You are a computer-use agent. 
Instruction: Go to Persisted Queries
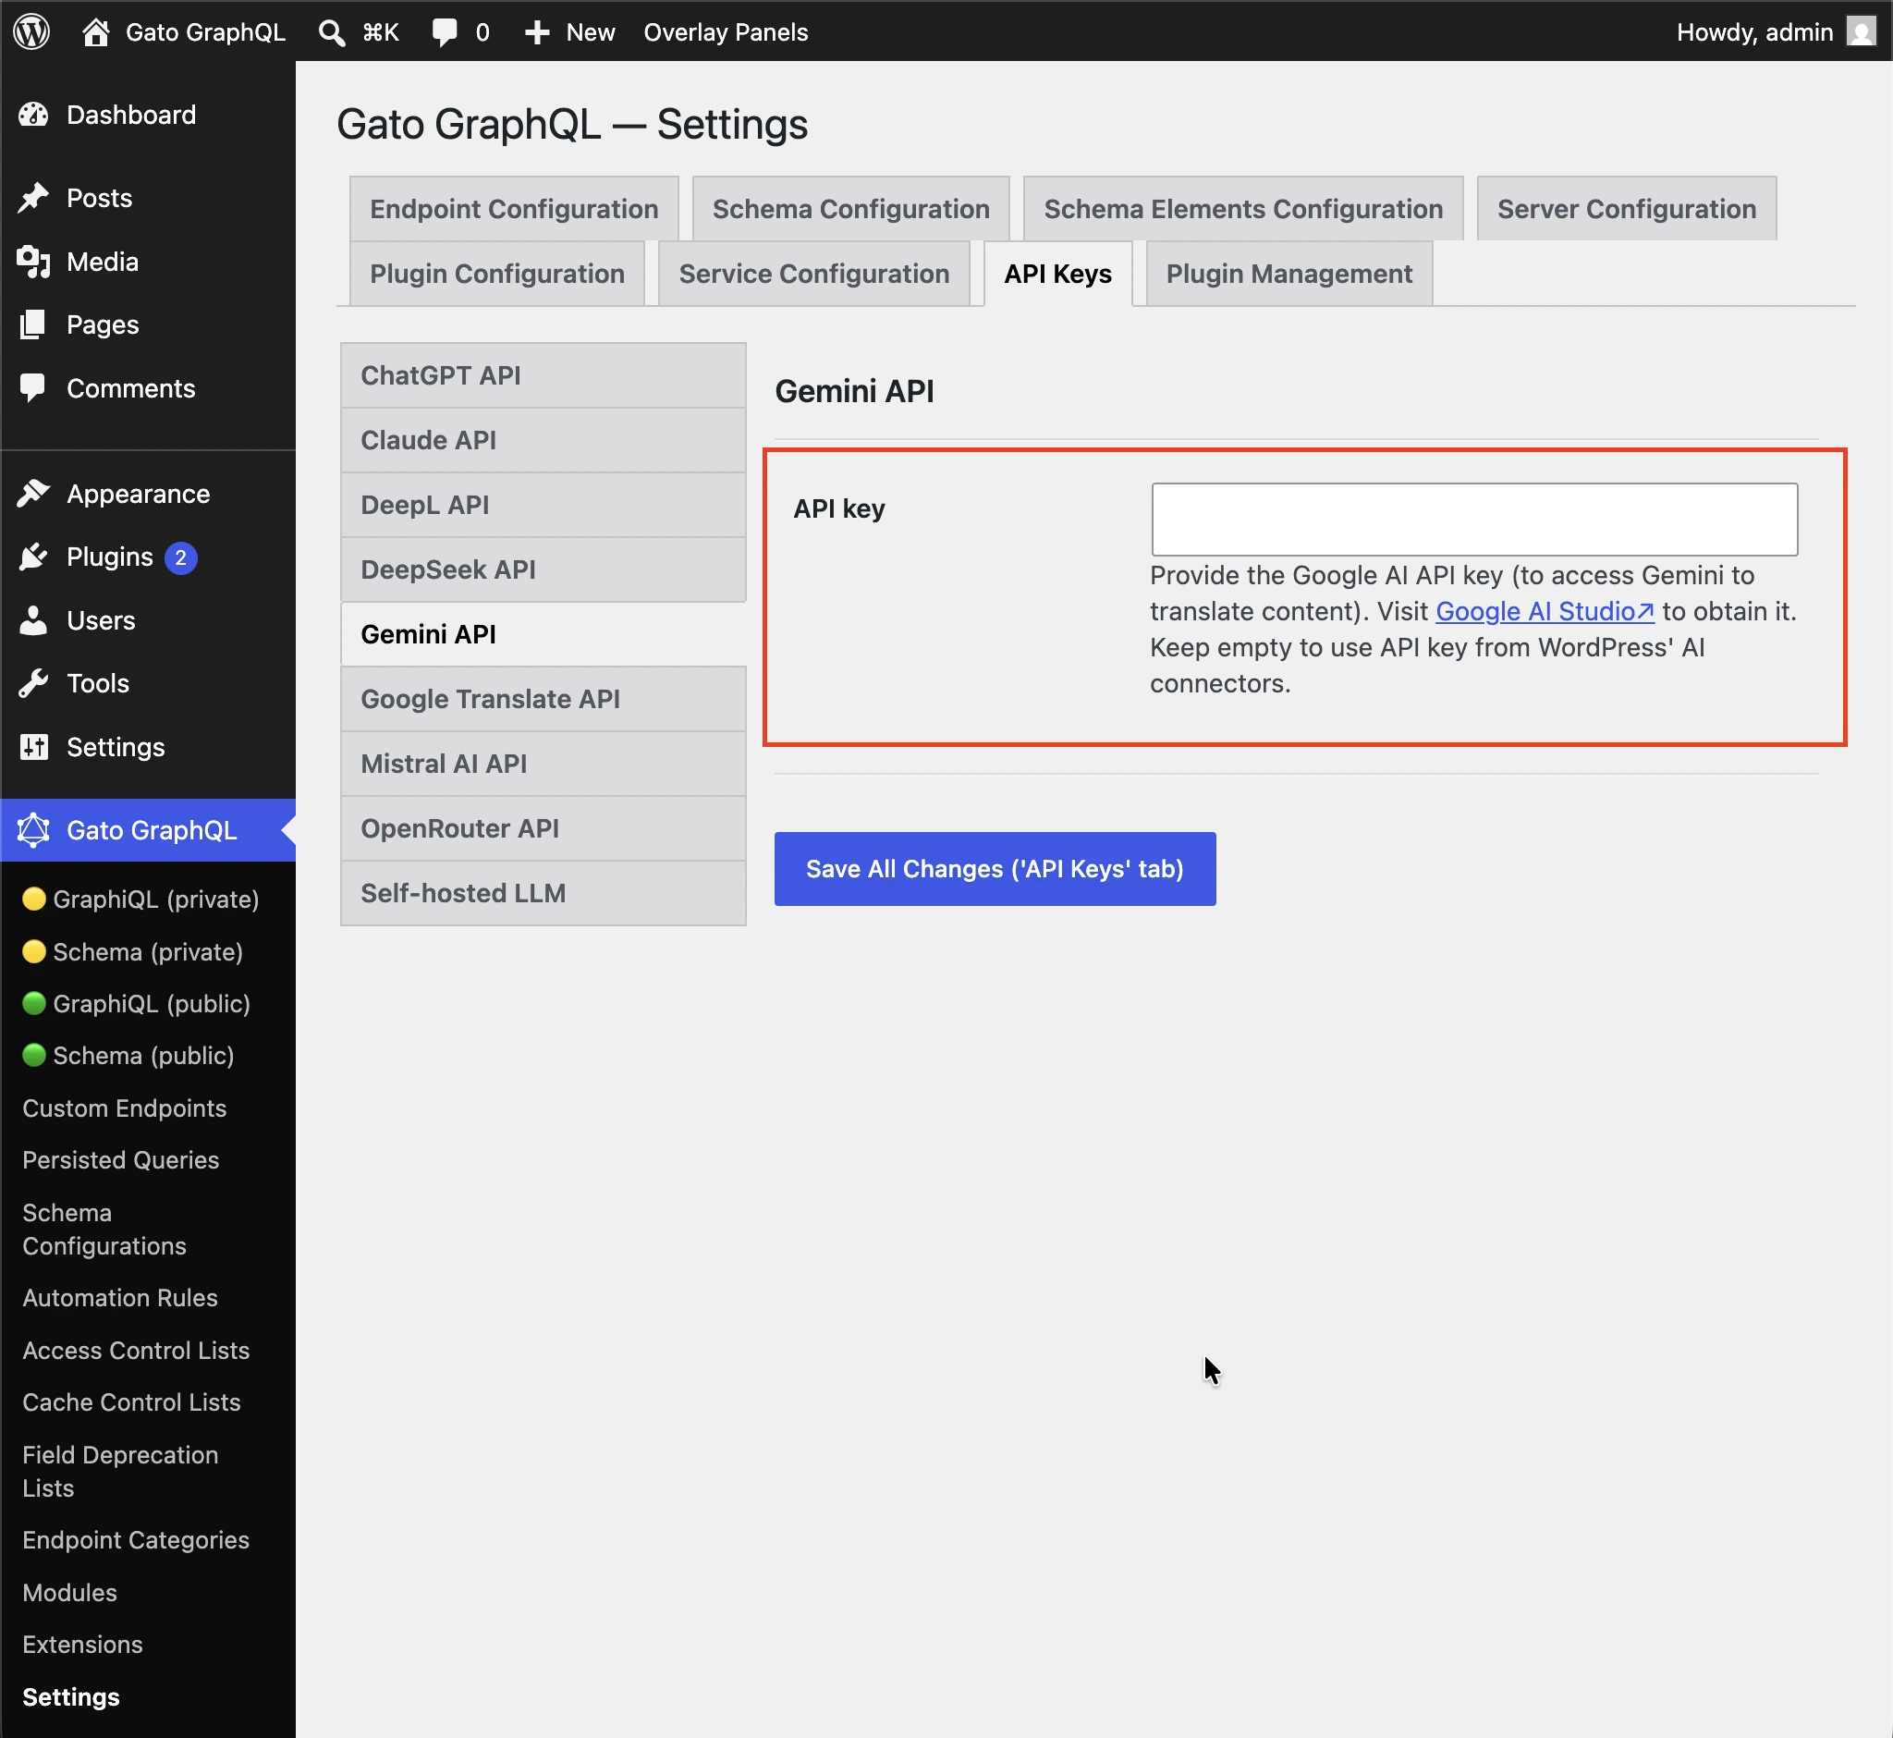tap(120, 1159)
